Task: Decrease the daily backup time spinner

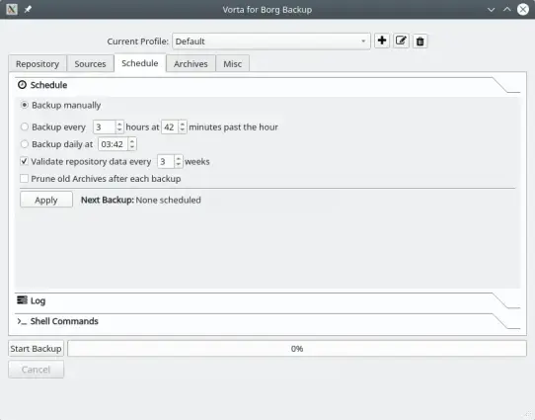Action: coord(132,147)
